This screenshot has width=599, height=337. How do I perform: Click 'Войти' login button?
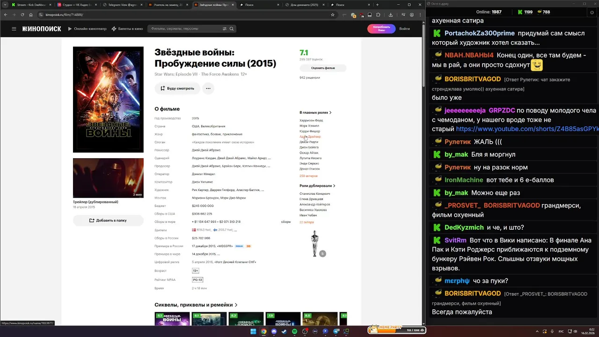(404, 29)
